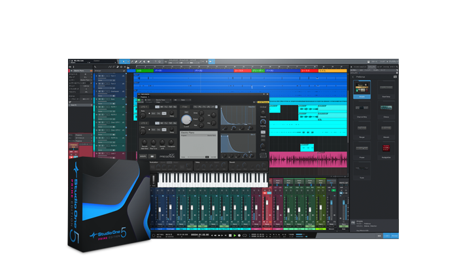Viewport: 461px width, 275px height.
Task: Select the Eraser tool in toolbar
Action: [x=136, y=61]
